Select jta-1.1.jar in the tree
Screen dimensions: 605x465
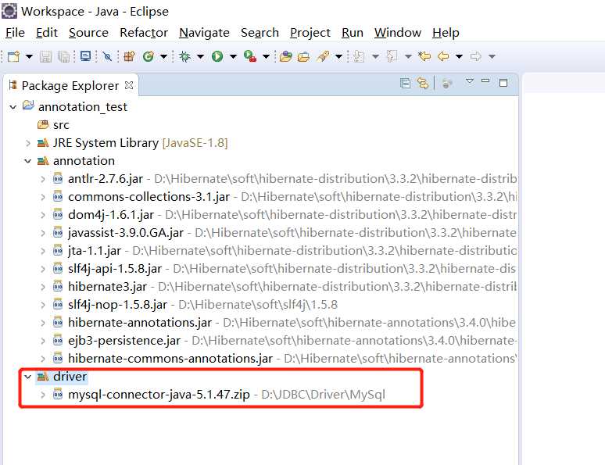95,251
